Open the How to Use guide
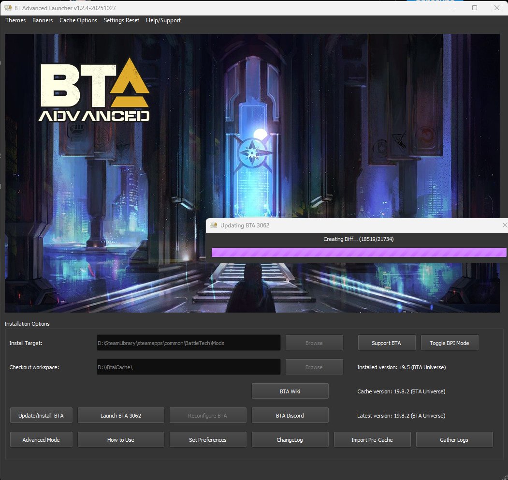Screen dimensions: 508x480 point(120,440)
